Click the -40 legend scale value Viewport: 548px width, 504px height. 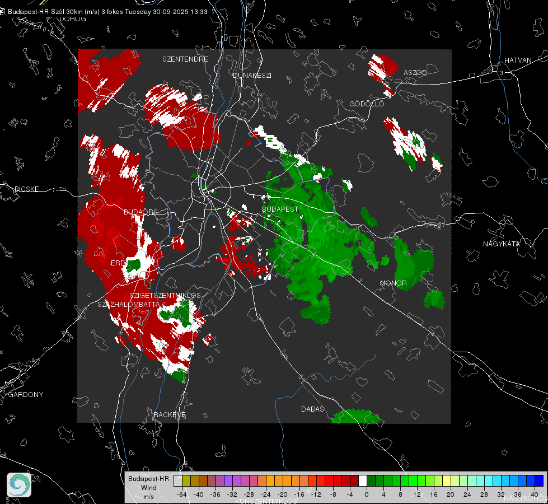click(199, 494)
